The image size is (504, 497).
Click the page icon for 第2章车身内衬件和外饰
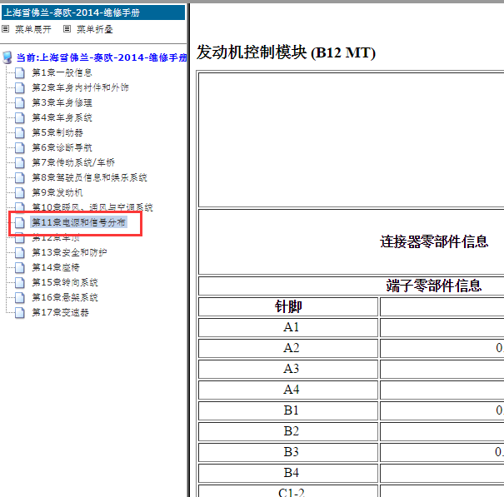(x=20, y=87)
